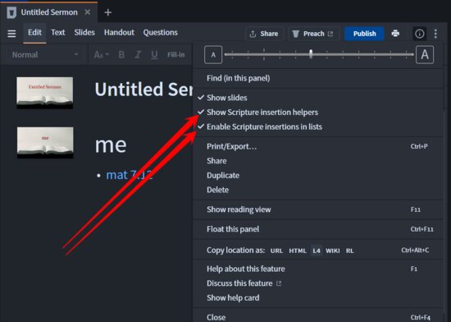Switch to the Edit tab
Image resolution: width=451 pixels, height=322 pixels.
(x=34, y=33)
